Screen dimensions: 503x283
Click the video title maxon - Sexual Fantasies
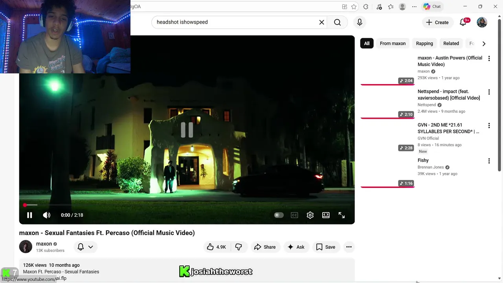pos(107,233)
